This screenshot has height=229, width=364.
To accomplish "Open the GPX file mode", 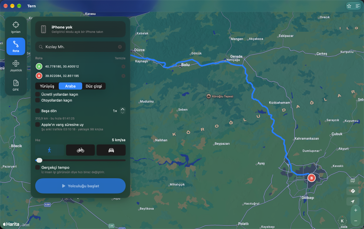I will tap(16, 85).
